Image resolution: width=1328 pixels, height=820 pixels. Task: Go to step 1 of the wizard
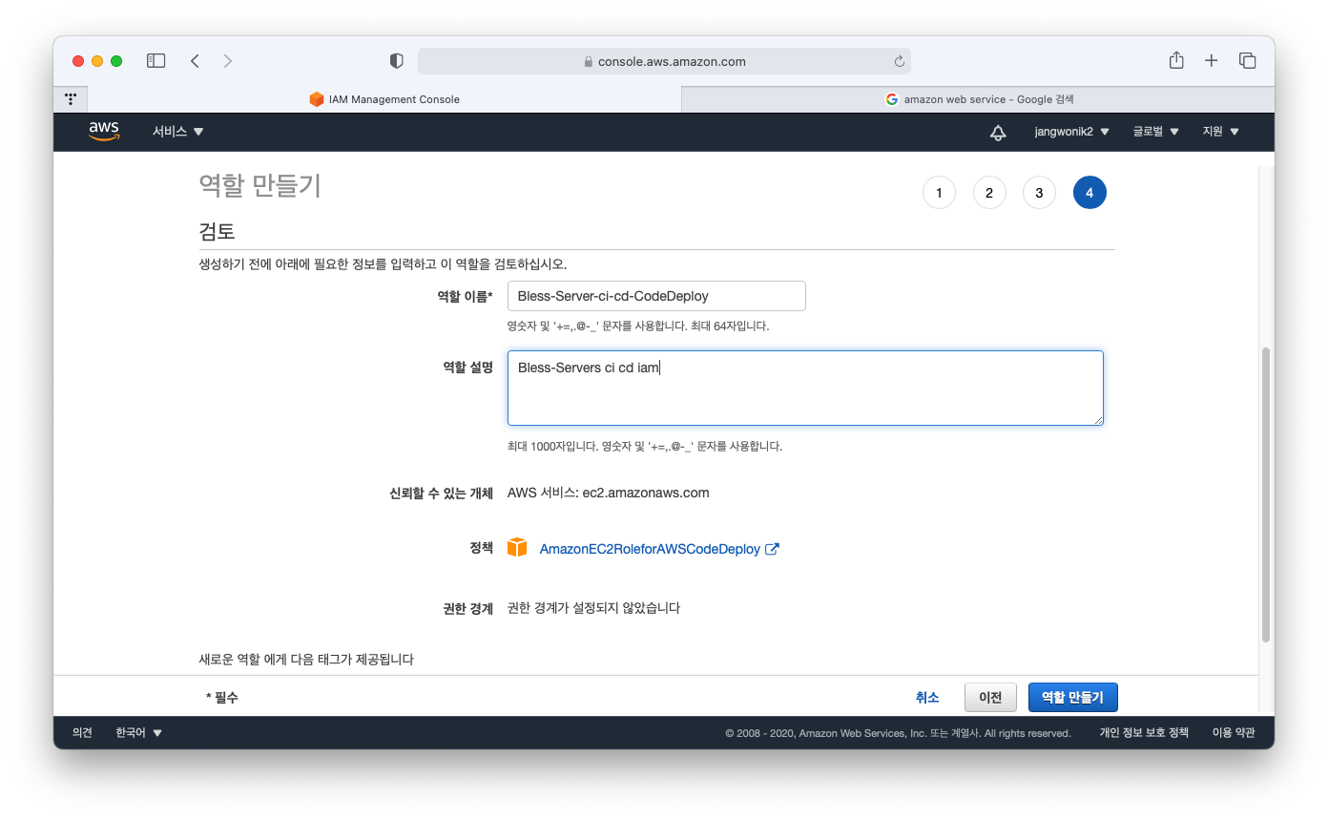(x=939, y=193)
